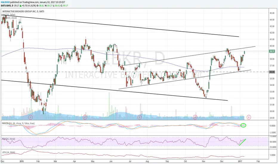Image resolution: width=278 pixels, height=164 pixels.
Task: Click the 45.00 price axis label
Action: coord(272,13)
